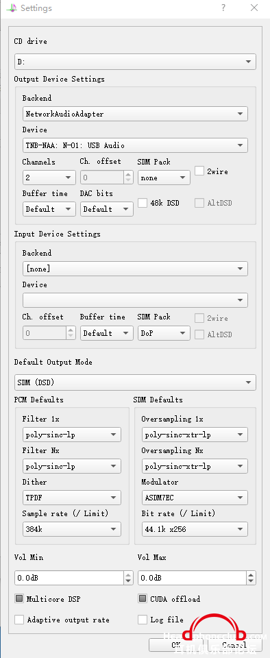Viewport: 270px width, 658px height.
Task: Decrease Vol Max with down arrow
Action: pyautogui.click(x=251, y=581)
